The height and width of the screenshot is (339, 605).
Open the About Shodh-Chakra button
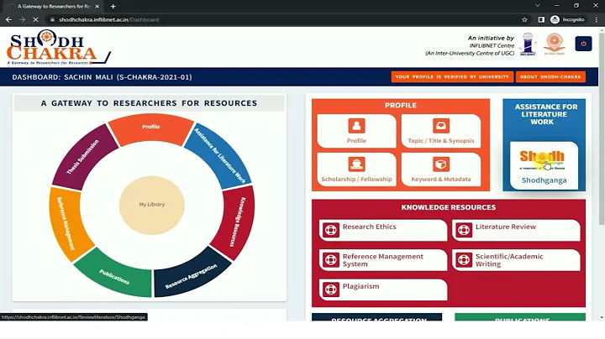(x=550, y=76)
